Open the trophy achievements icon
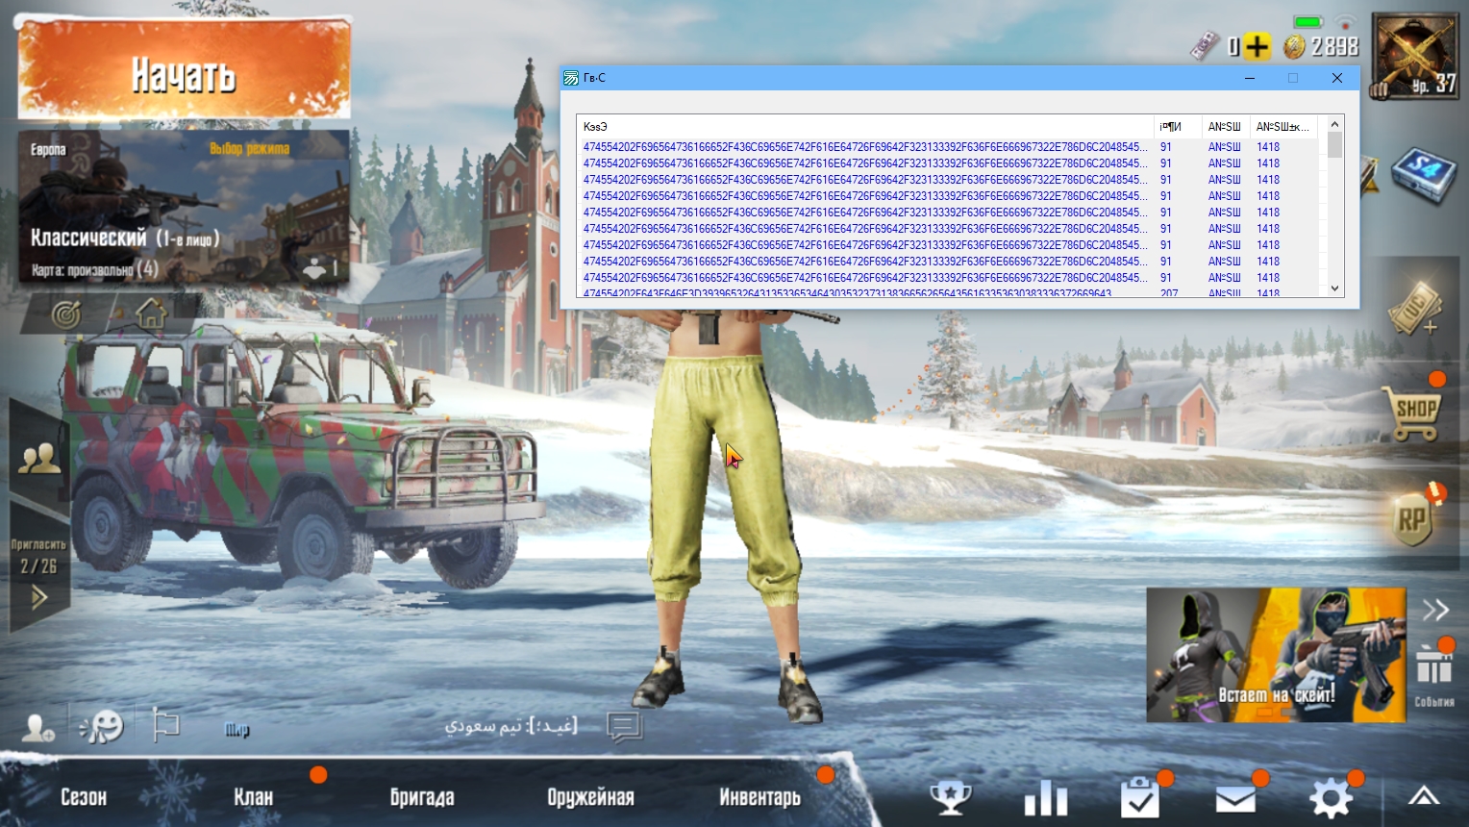This screenshot has height=827, width=1469. [x=951, y=797]
